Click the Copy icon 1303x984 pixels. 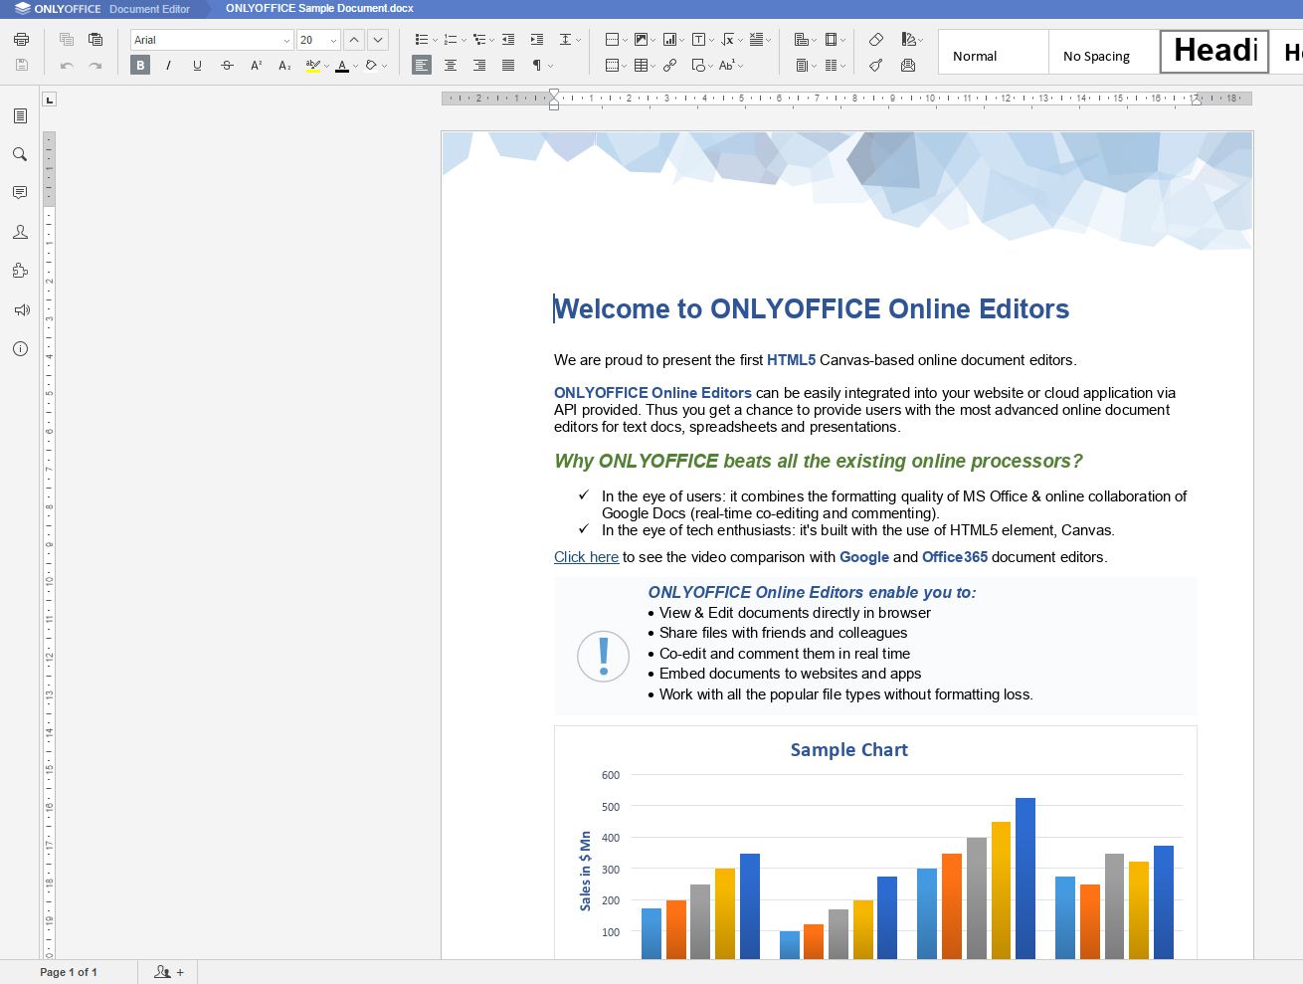(x=67, y=40)
